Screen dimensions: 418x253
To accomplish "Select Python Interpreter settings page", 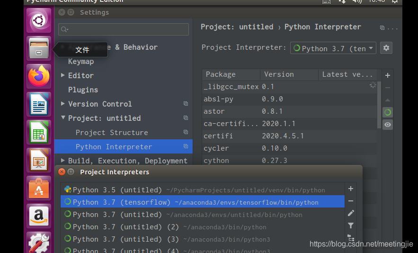I will coord(124,146).
